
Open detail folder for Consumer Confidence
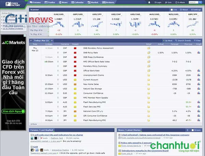click(x=149, y=93)
